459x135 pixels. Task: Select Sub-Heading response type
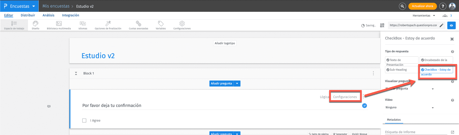pos(402,70)
